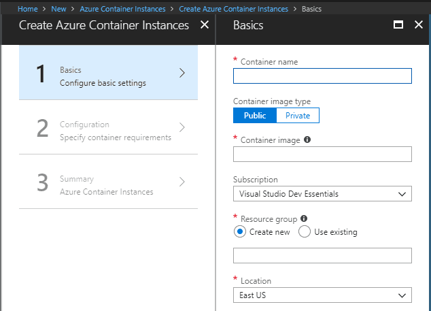Screen dimensions: 431x311
Task: Close the Basics blade
Action: pos(418,25)
